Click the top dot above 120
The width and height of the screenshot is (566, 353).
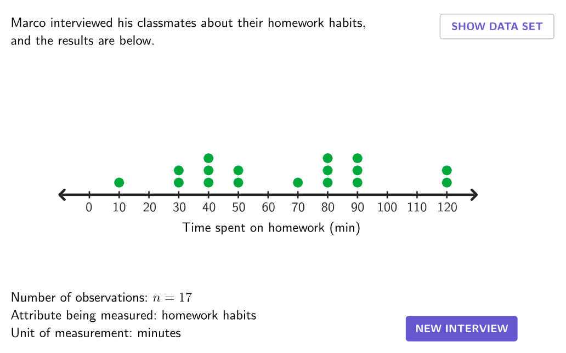coord(446,170)
